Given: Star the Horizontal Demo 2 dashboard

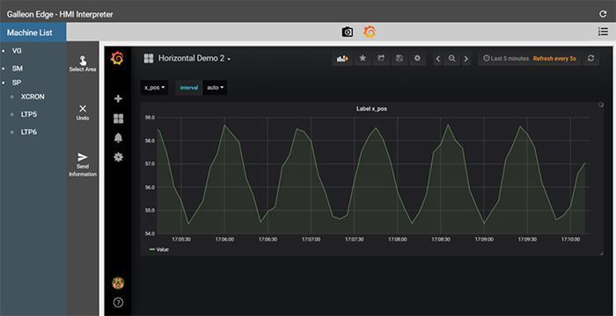Looking at the screenshot, I should [363, 59].
